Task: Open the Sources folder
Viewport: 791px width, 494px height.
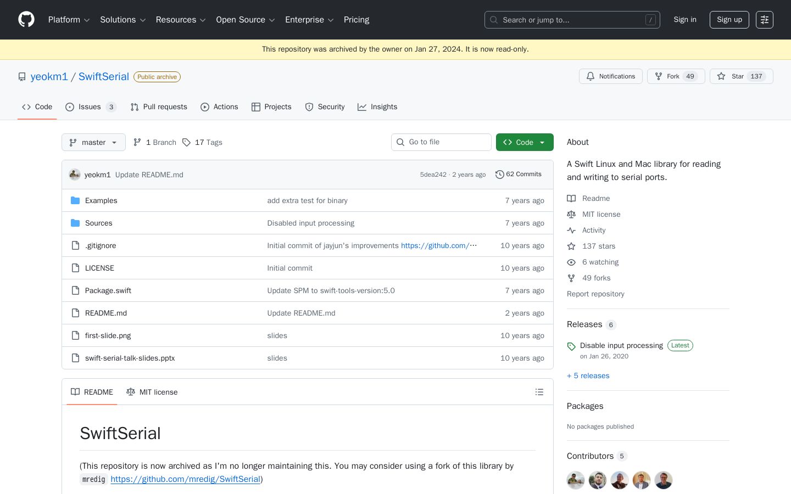Action: 99,223
